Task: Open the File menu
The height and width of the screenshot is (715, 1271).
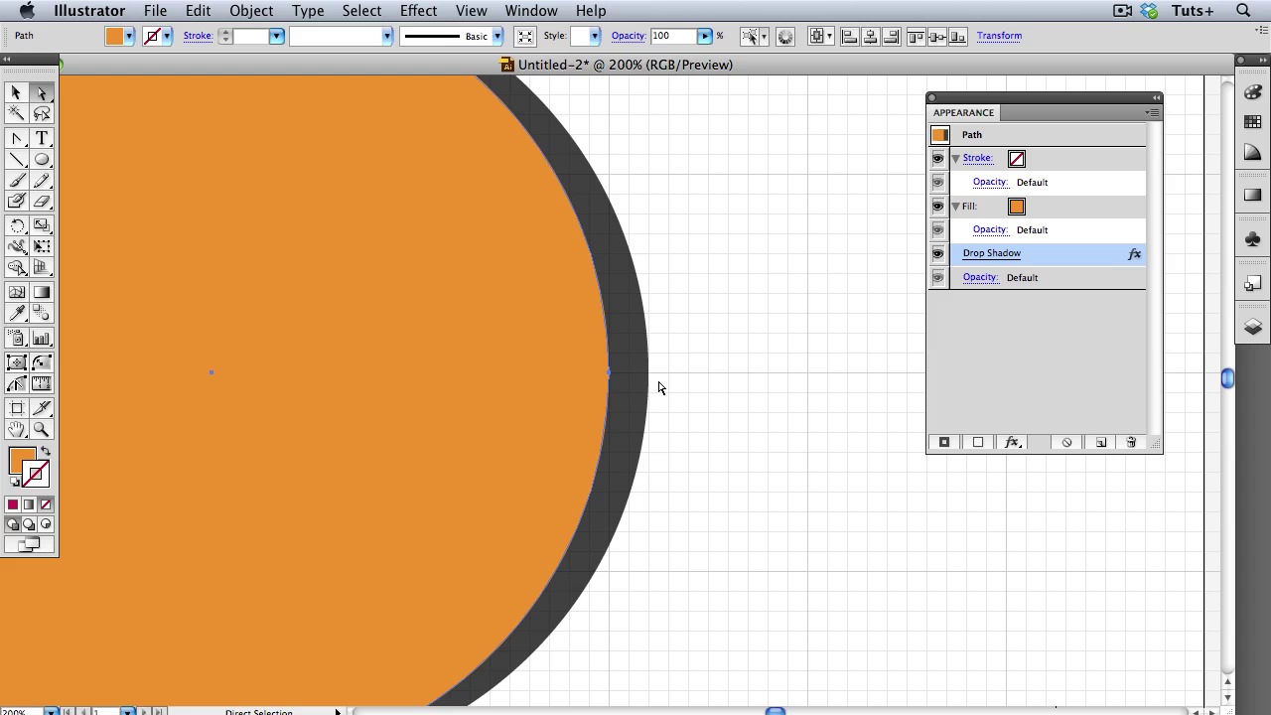Action: 155,11
